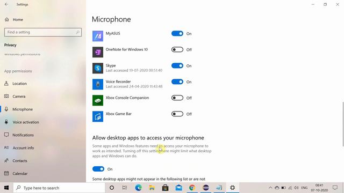The width and height of the screenshot is (344, 193).
Task: Enable microphone for Xbox Game Bar
Action: tap(177, 114)
